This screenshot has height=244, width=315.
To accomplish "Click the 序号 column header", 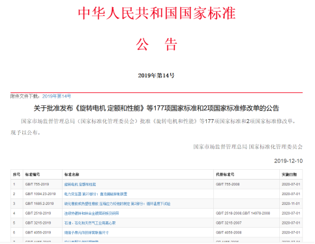I will [16, 174].
